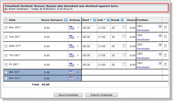
Task: Click the note icon on Thu 28/7 break
Action: (x=124, y=55)
